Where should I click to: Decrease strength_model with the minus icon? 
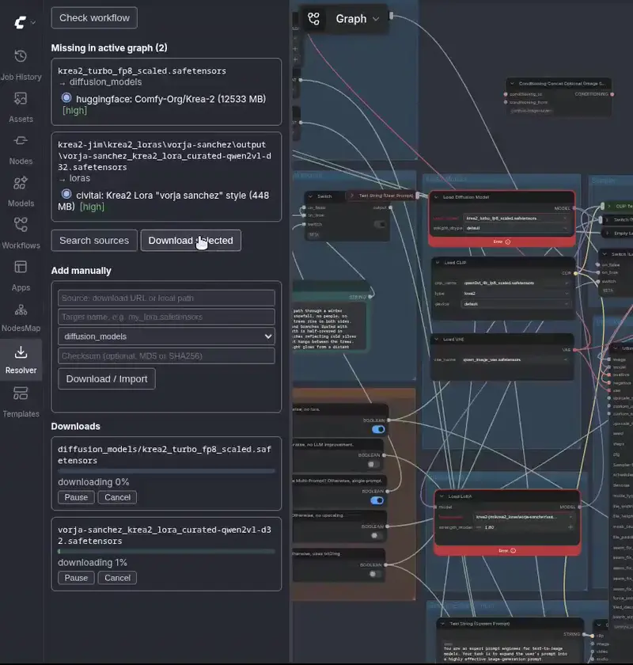(x=479, y=527)
